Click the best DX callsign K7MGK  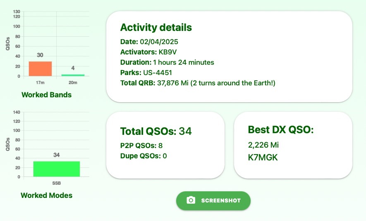[263, 157]
